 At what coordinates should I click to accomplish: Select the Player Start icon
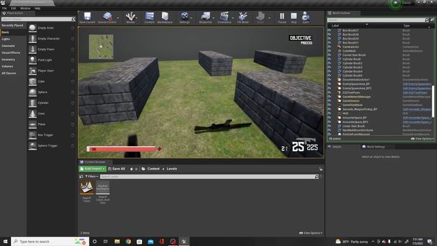coord(33,71)
